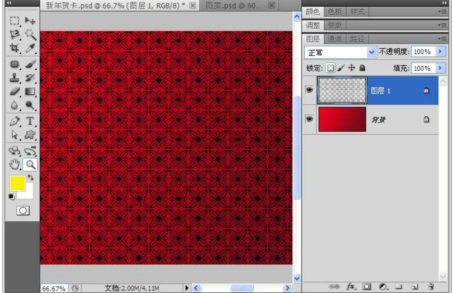Open the 填充 slider arrow
453x293 pixels.
pyautogui.click(x=441, y=68)
